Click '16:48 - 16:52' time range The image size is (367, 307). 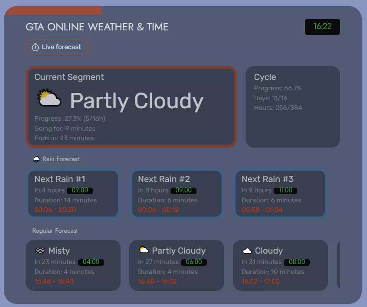pyautogui.click(x=157, y=281)
